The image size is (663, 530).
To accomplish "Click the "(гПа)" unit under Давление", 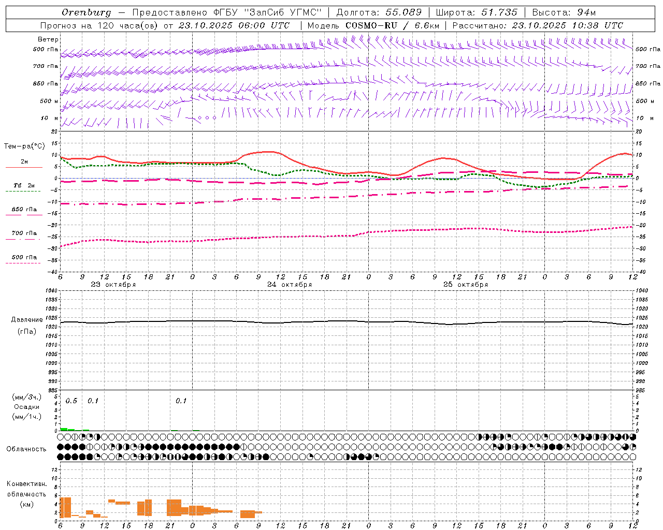I will pyautogui.click(x=27, y=332).
